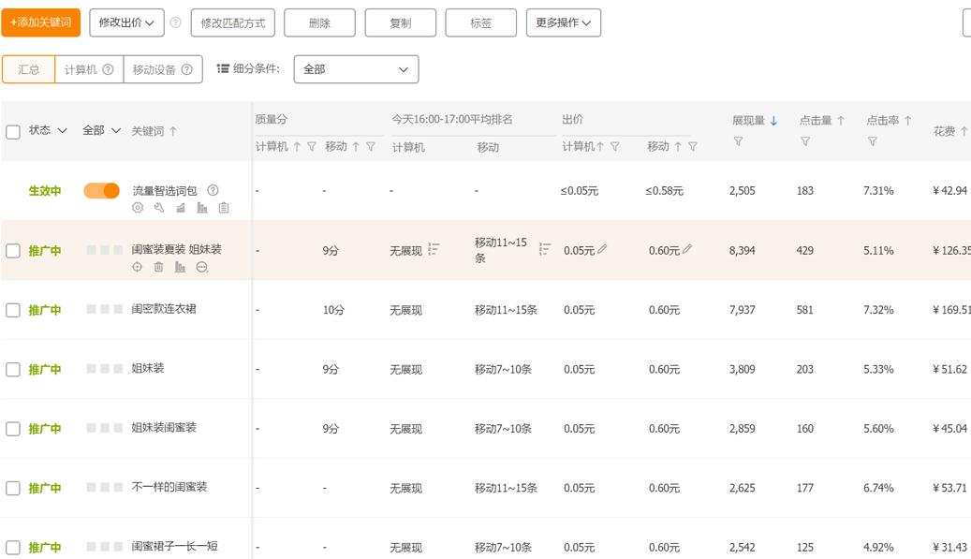Click the +添加关键词 button
Image resolution: width=971 pixels, height=559 pixels.
(40, 21)
